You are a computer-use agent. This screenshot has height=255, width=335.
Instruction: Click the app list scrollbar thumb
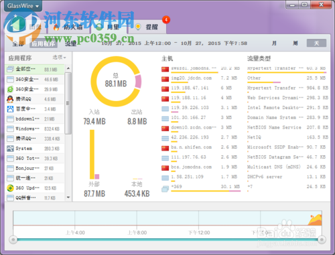68,103
